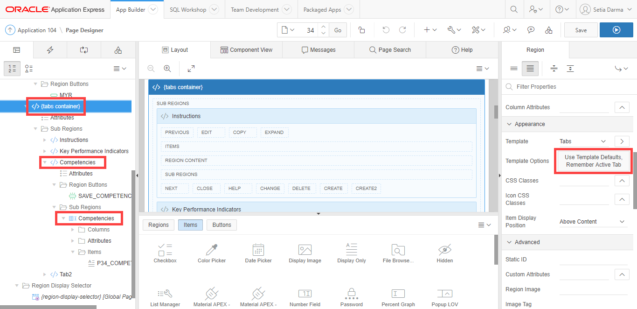
Task: Collapse the Advanced section
Action: click(509, 242)
